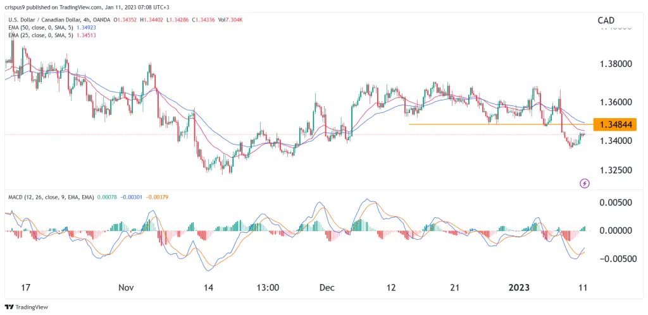Click the 0.00500 MACD axis label

616,203
